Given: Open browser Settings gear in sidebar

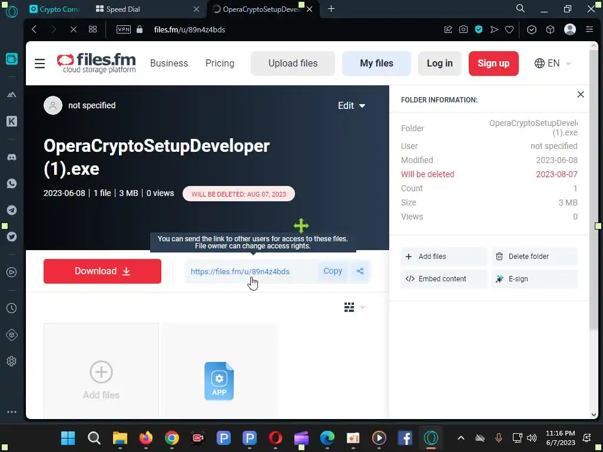Looking at the screenshot, I should 12,361.
